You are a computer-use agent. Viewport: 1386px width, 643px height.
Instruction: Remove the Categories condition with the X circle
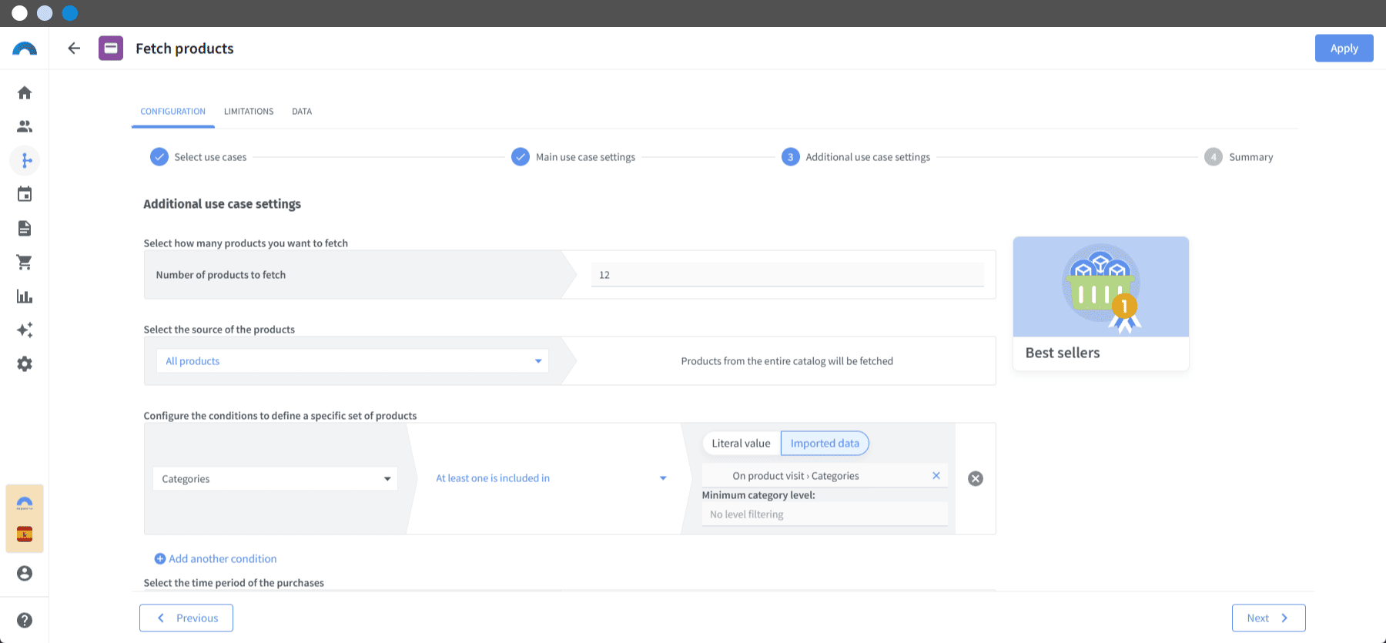click(x=976, y=478)
